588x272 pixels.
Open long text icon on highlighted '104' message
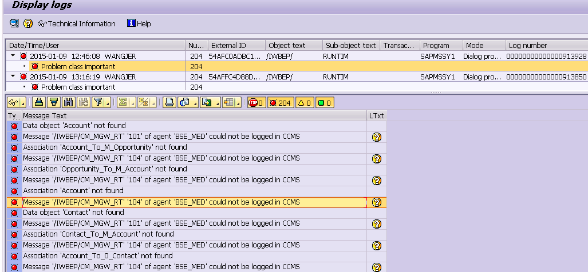click(x=377, y=202)
